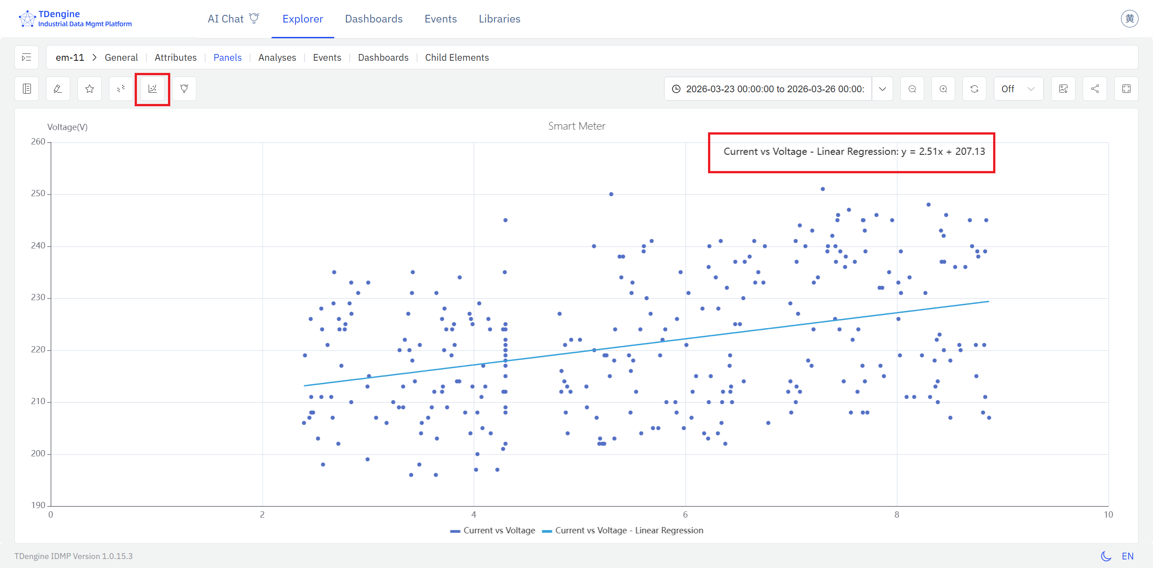
Task: Share the current panel
Action: (1095, 89)
